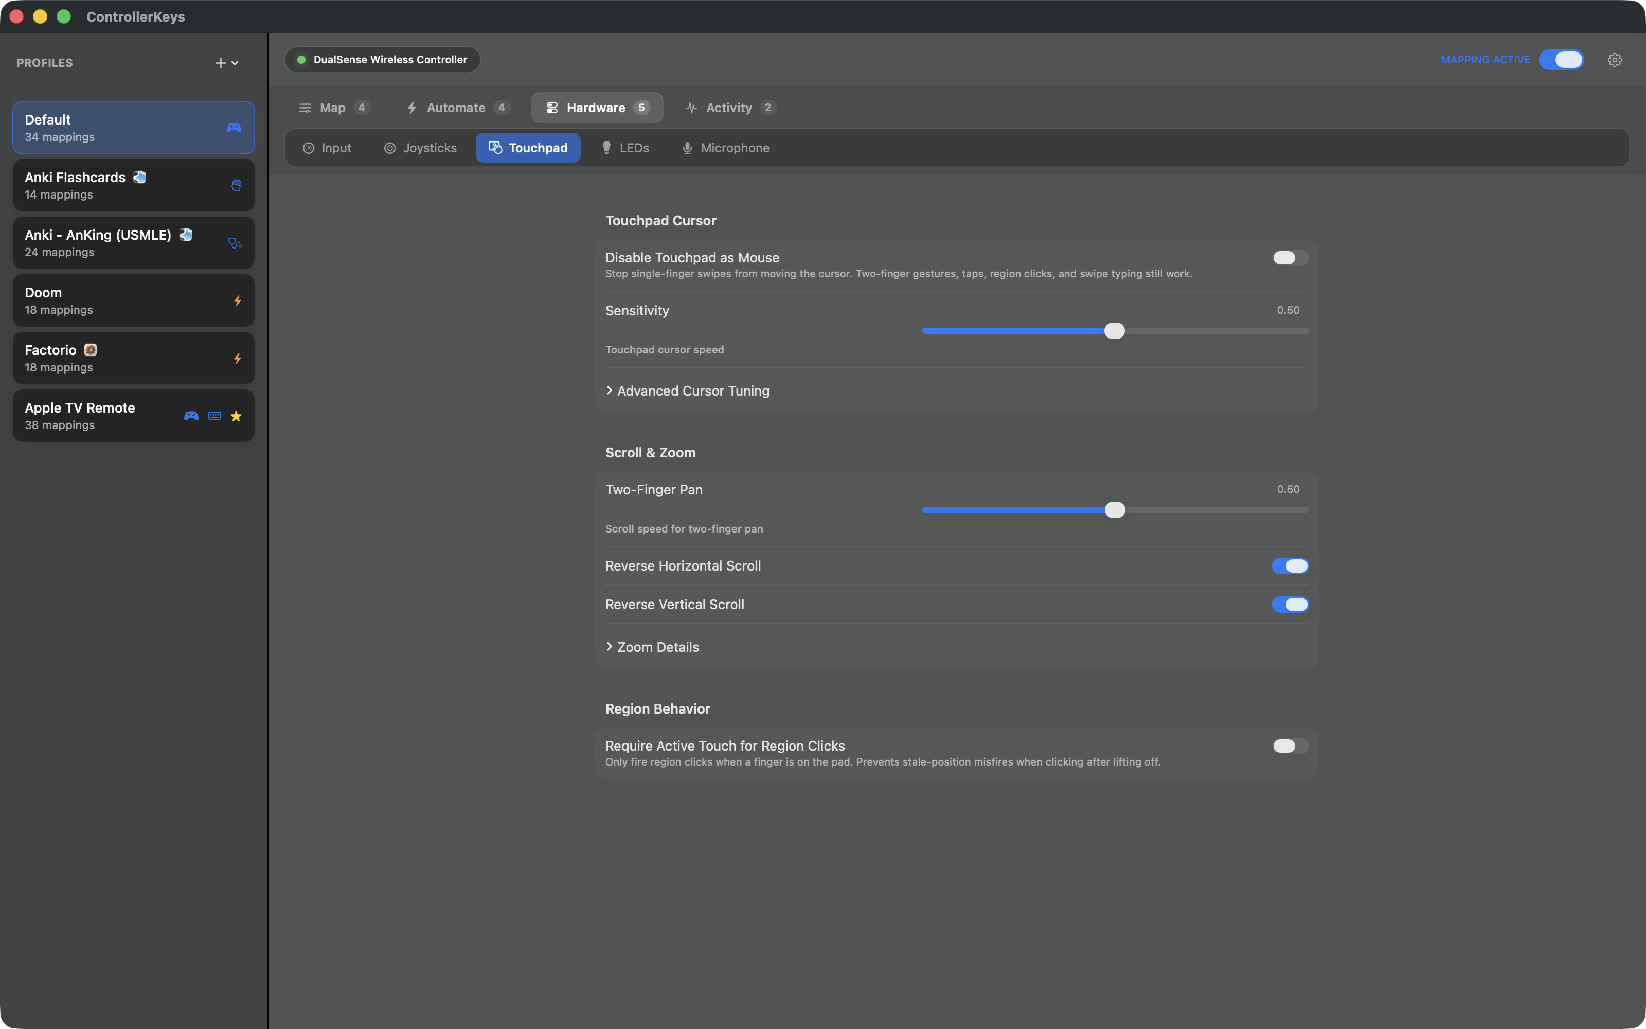1646x1029 pixels.
Task: Turn off Reverse Vertical Scroll
Action: coord(1290,605)
